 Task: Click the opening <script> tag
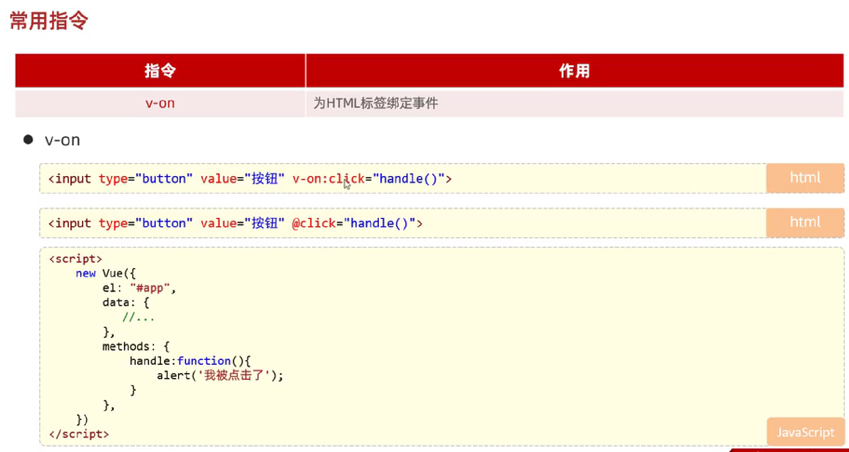75,259
